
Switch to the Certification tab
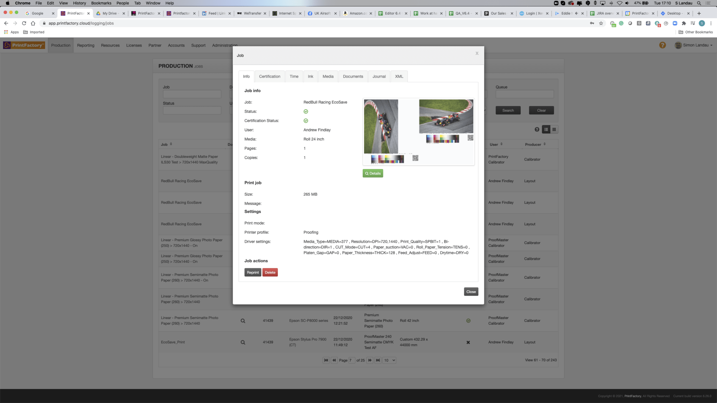click(x=269, y=76)
